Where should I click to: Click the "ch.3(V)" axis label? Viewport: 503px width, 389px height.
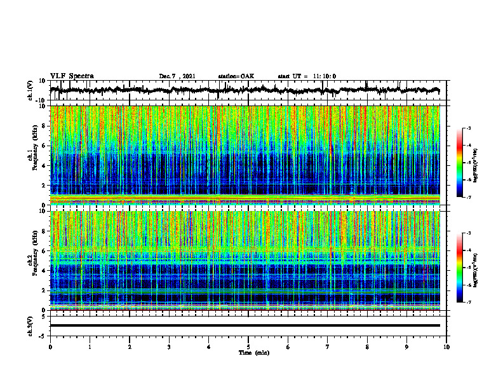click(30, 326)
